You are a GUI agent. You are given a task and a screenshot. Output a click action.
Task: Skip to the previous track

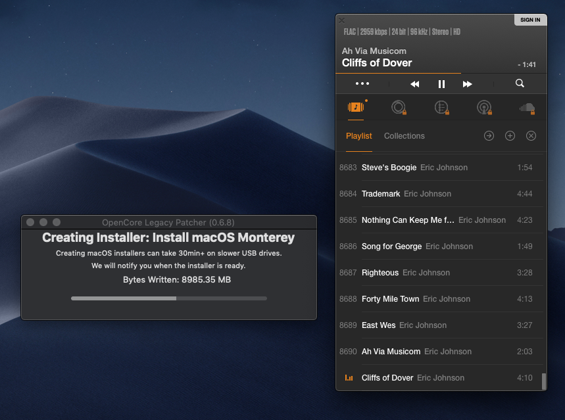415,84
